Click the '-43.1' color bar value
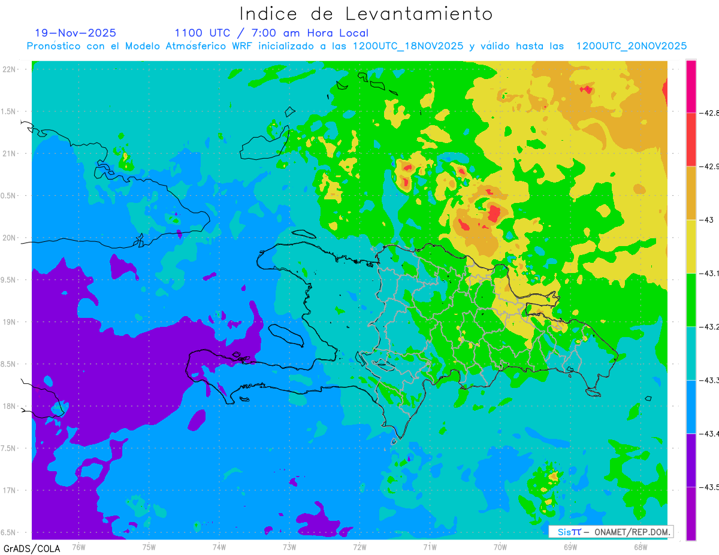 [x=710, y=274]
